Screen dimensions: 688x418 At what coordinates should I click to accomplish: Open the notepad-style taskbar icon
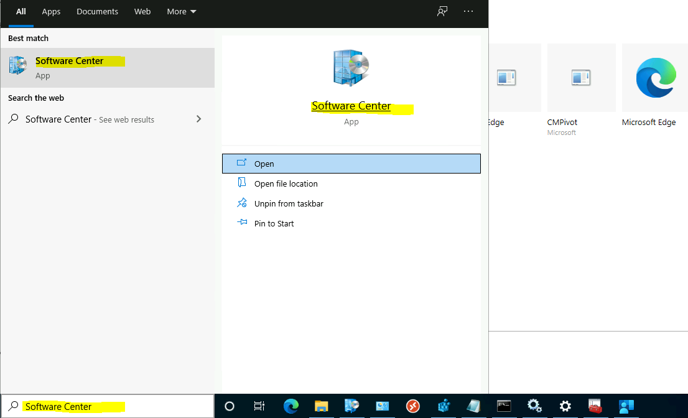(x=473, y=406)
